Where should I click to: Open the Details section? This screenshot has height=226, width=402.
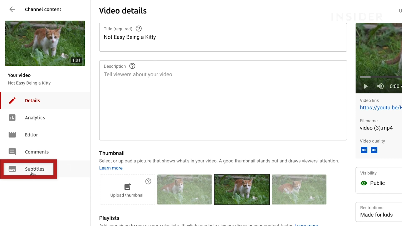point(45,100)
